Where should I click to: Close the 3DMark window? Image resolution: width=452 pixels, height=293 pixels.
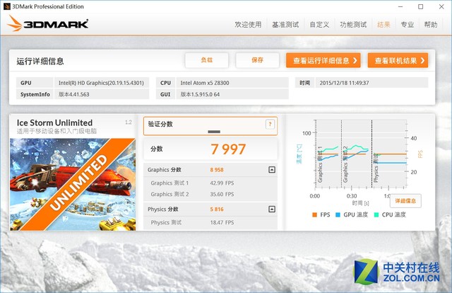pos(441,6)
